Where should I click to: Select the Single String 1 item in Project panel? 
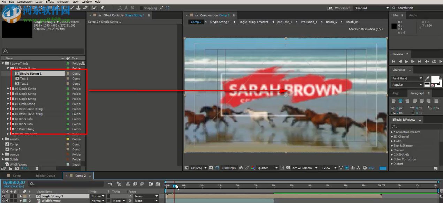(31, 73)
